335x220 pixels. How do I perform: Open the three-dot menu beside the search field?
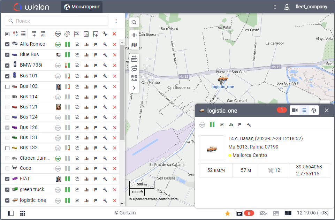[x=116, y=21]
